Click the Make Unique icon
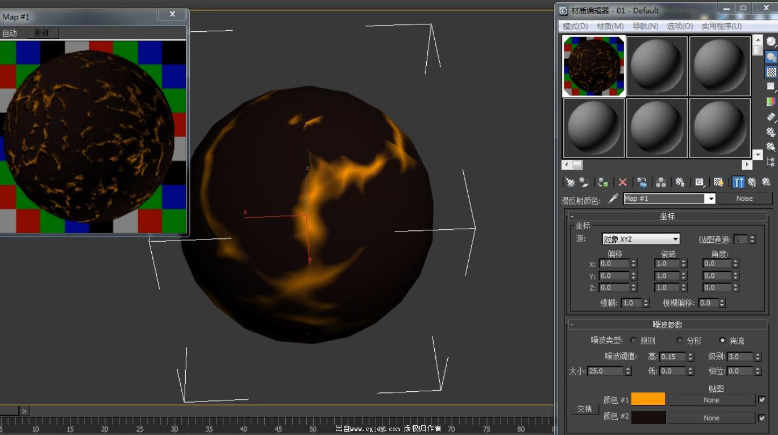778x435 pixels. [x=642, y=183]
